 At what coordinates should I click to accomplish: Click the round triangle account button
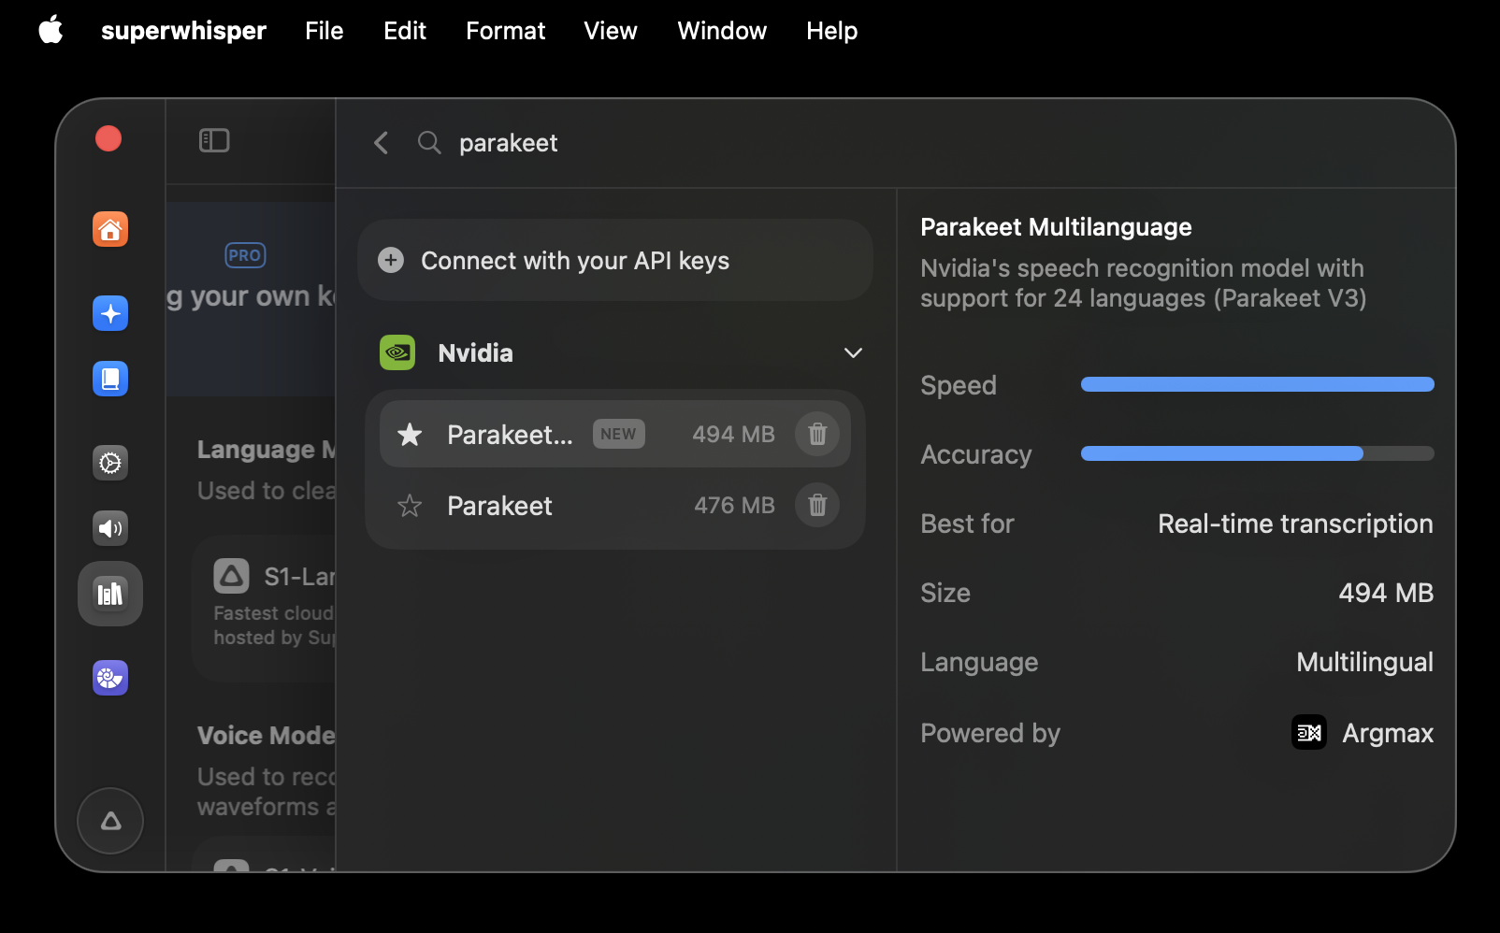click(x=110, y=821)
